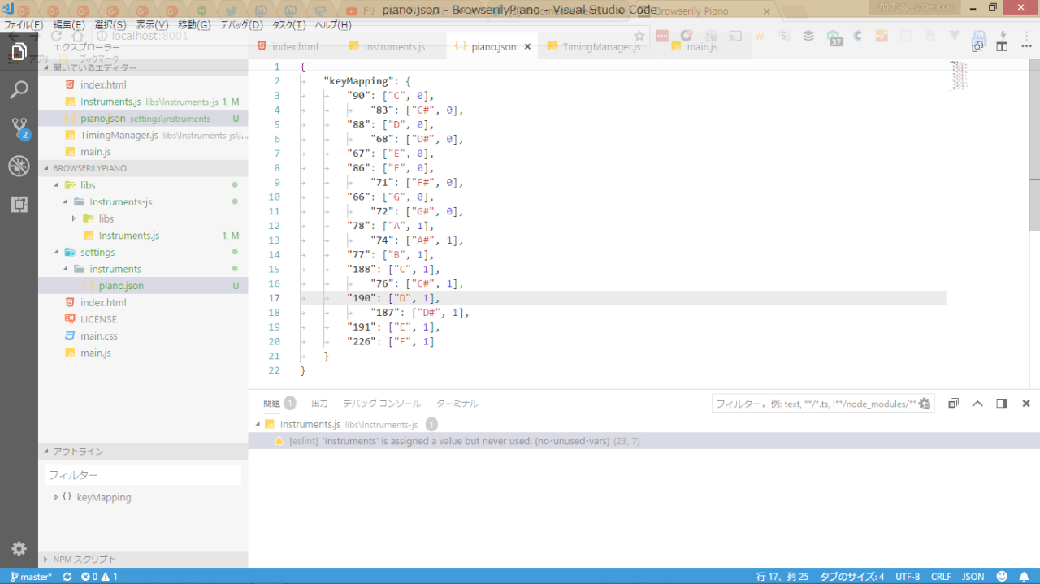Open the Search view in activity bar
This screenshot has width=1040, height=584.
point(19,89)
